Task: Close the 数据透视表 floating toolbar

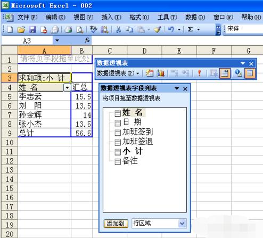Action: [251, 63]
